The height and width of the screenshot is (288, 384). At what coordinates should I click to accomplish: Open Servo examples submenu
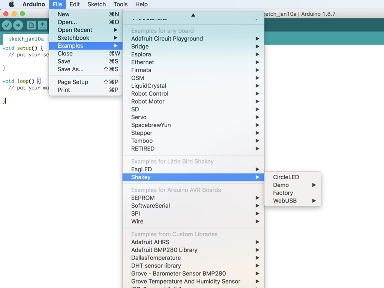point(193,117)
